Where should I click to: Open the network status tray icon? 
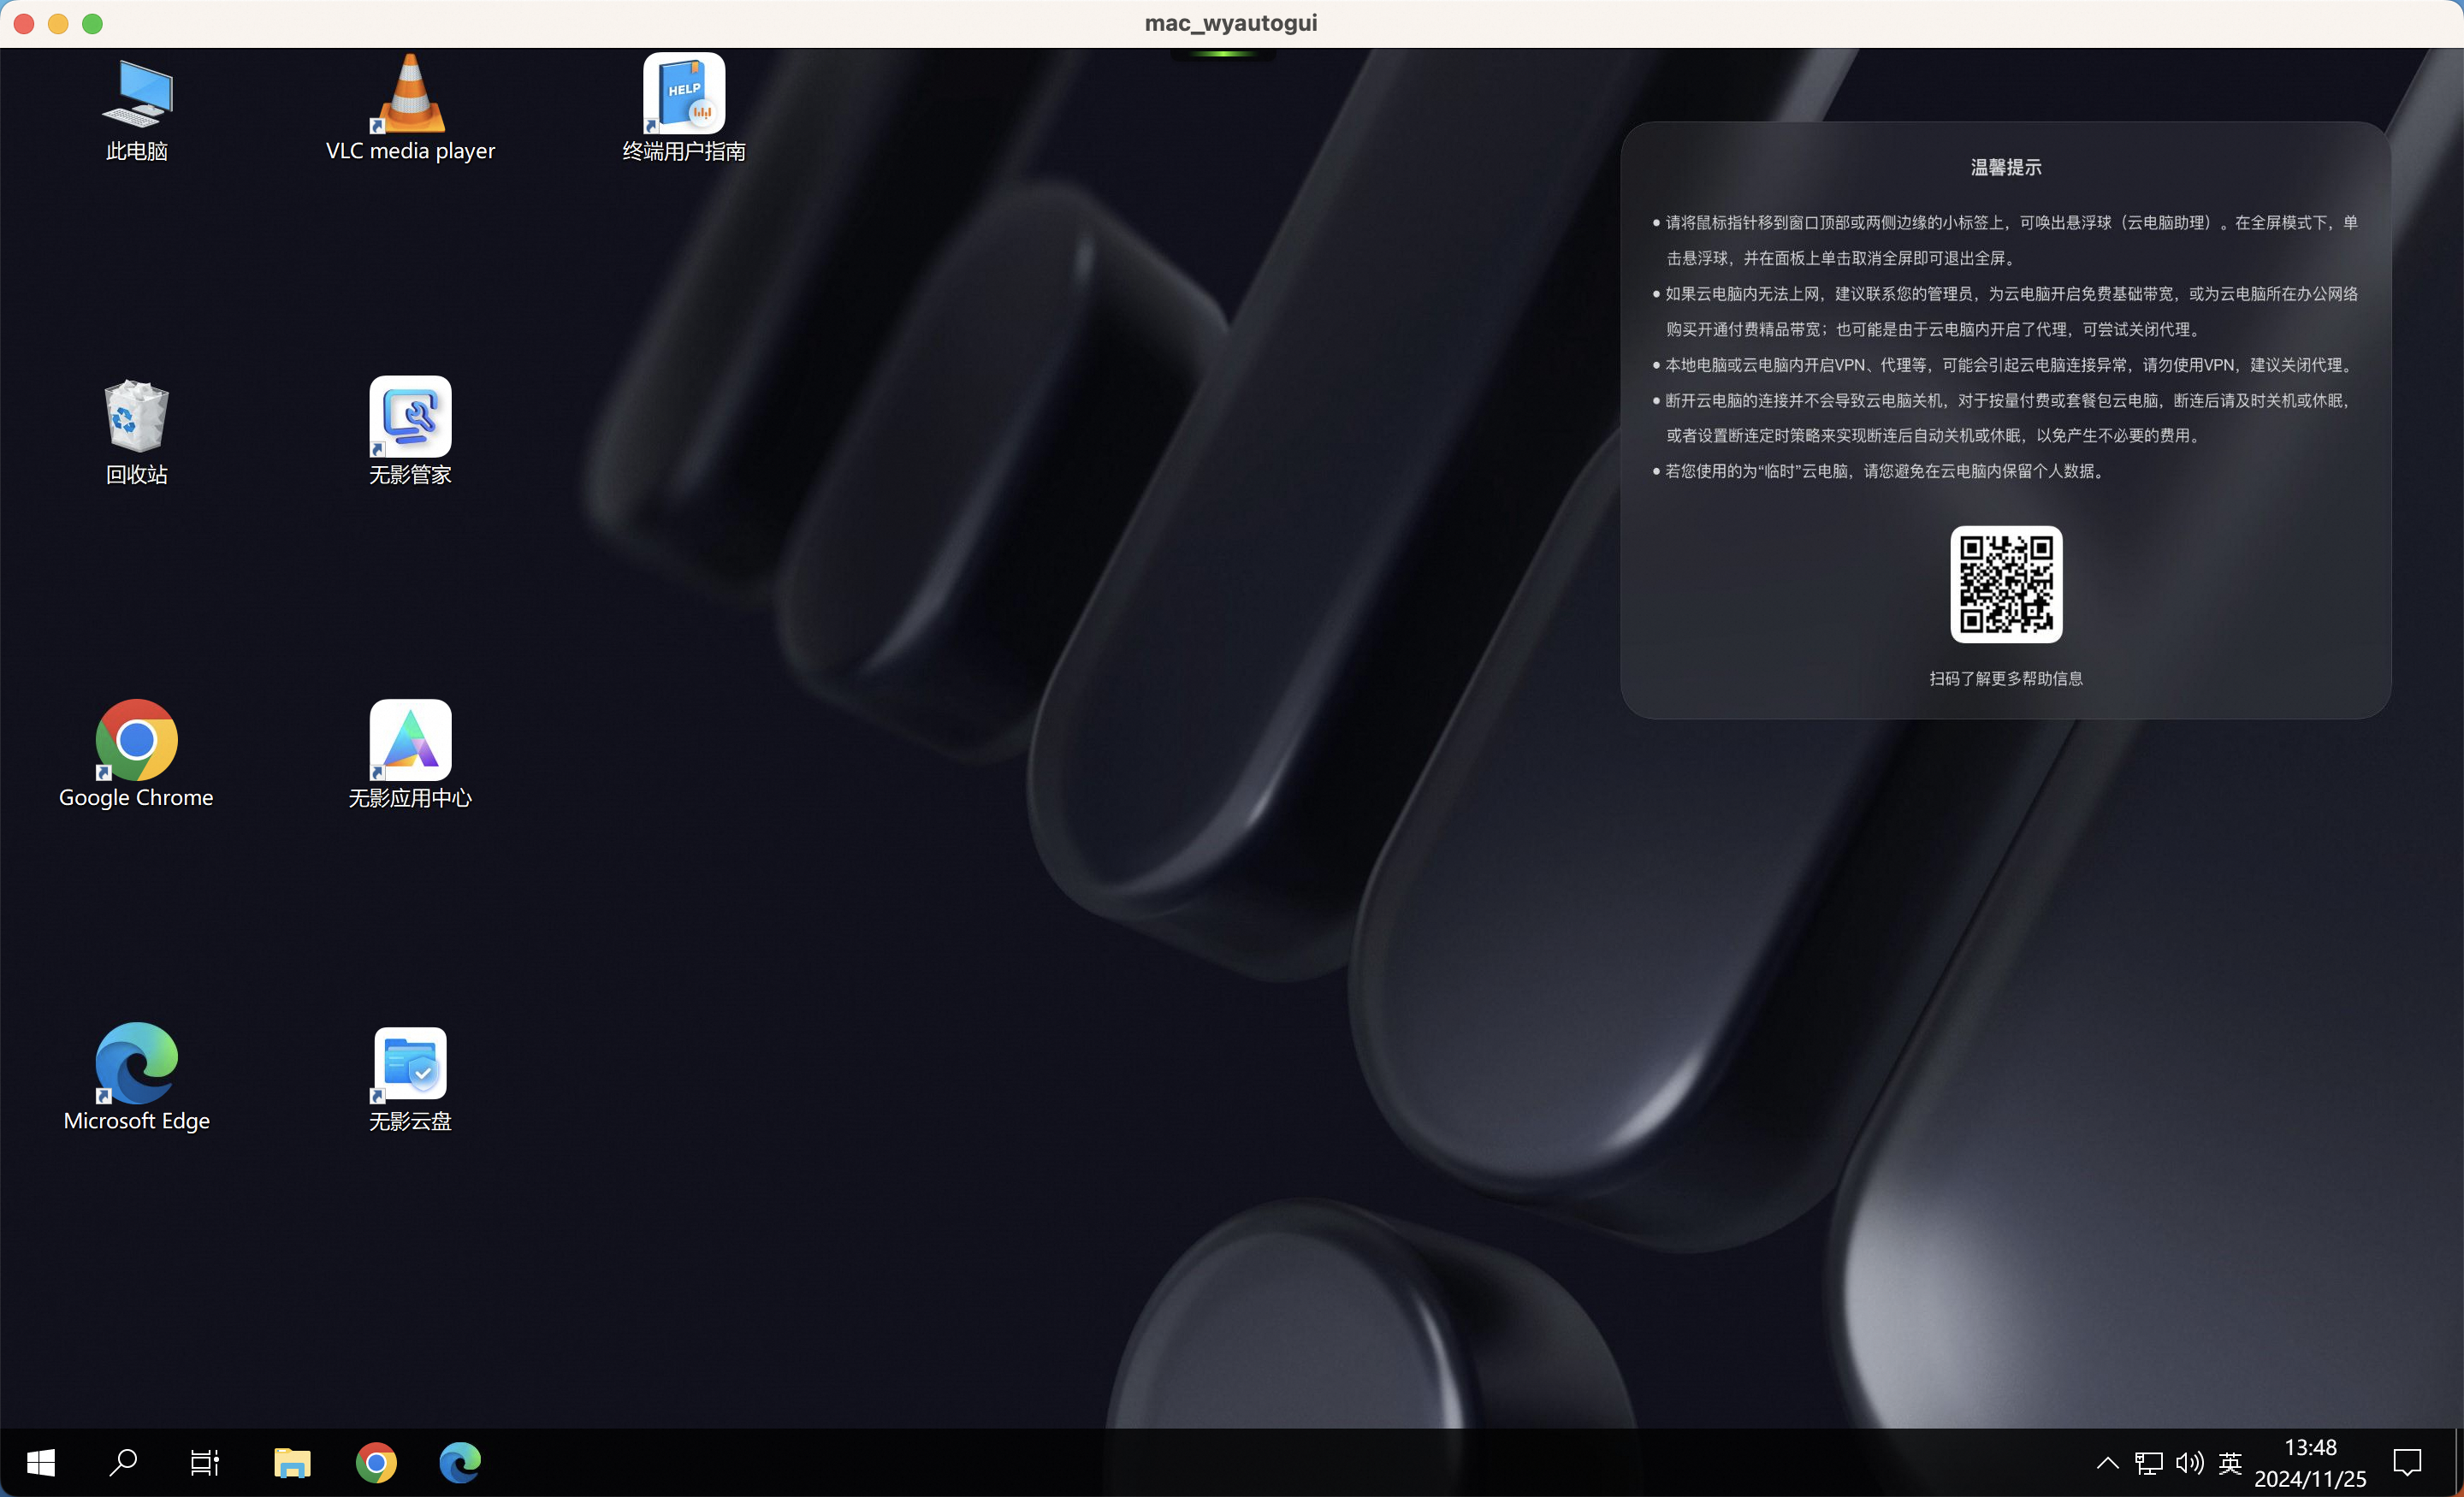[x=2148, y=1463]
